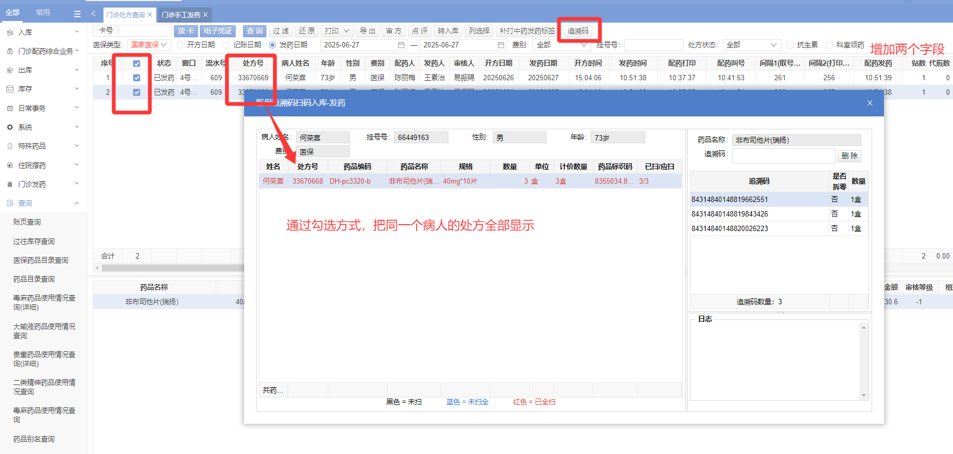Click the 日常事务 sidebar icon

coord(10,108)
